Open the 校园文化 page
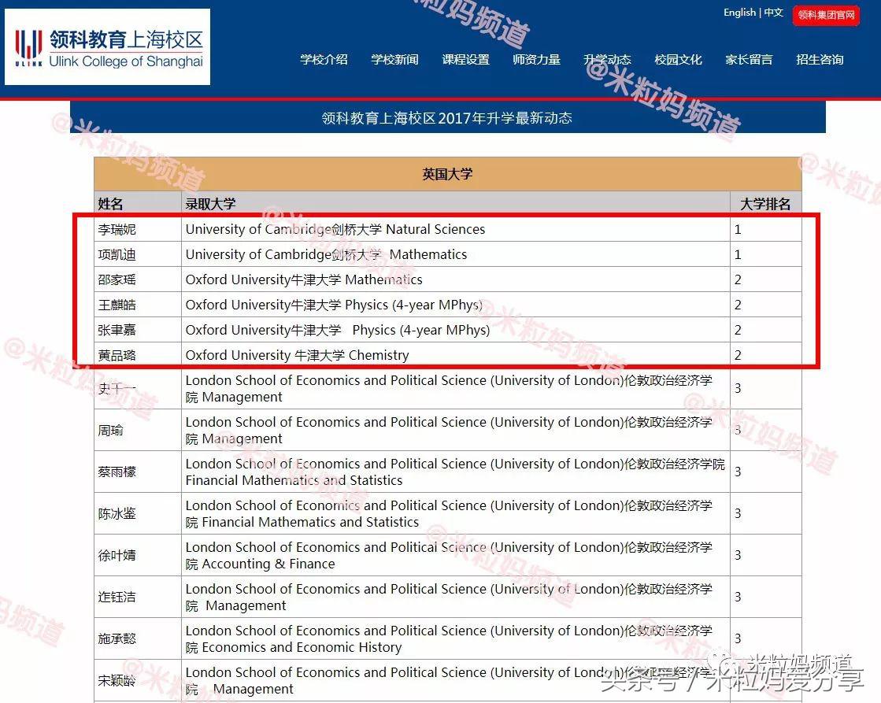 (x=678, y=59)
